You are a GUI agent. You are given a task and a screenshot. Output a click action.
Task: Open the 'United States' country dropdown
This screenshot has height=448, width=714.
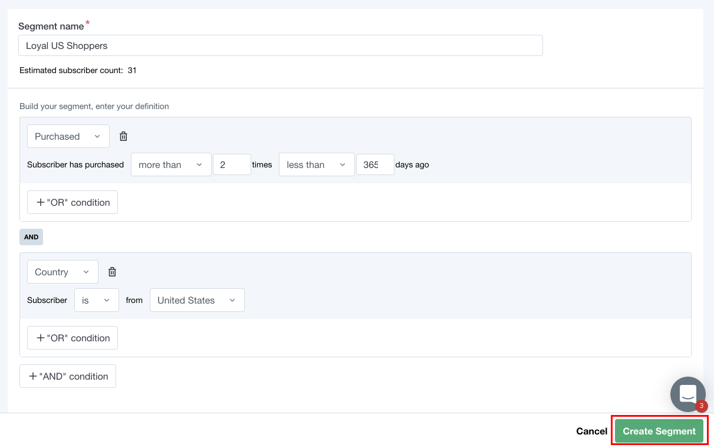[197, 299]
